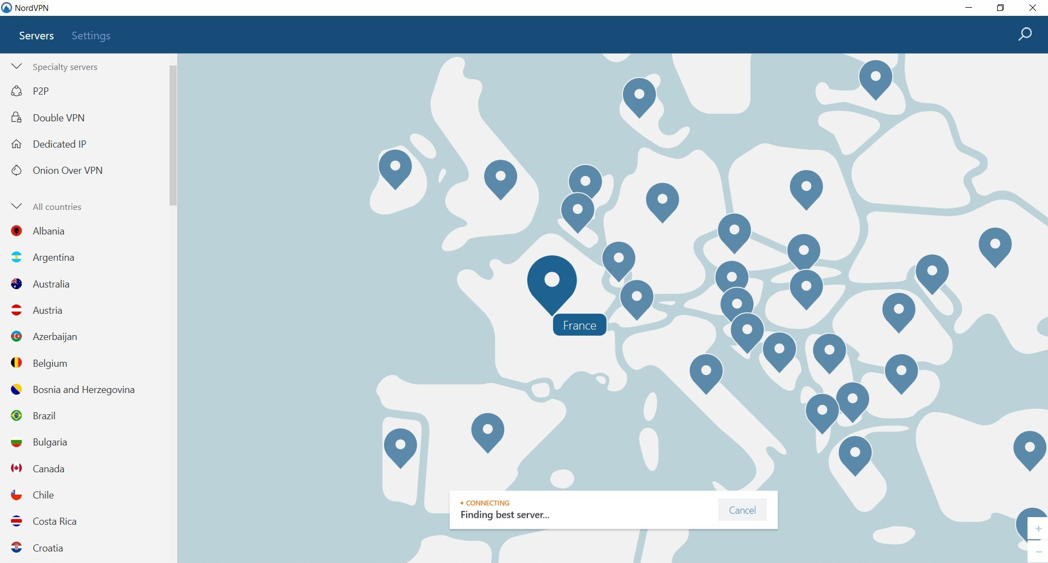Click the Croatia flag icon
This screenshot has height=563, width=1048.
pos(16,548)
